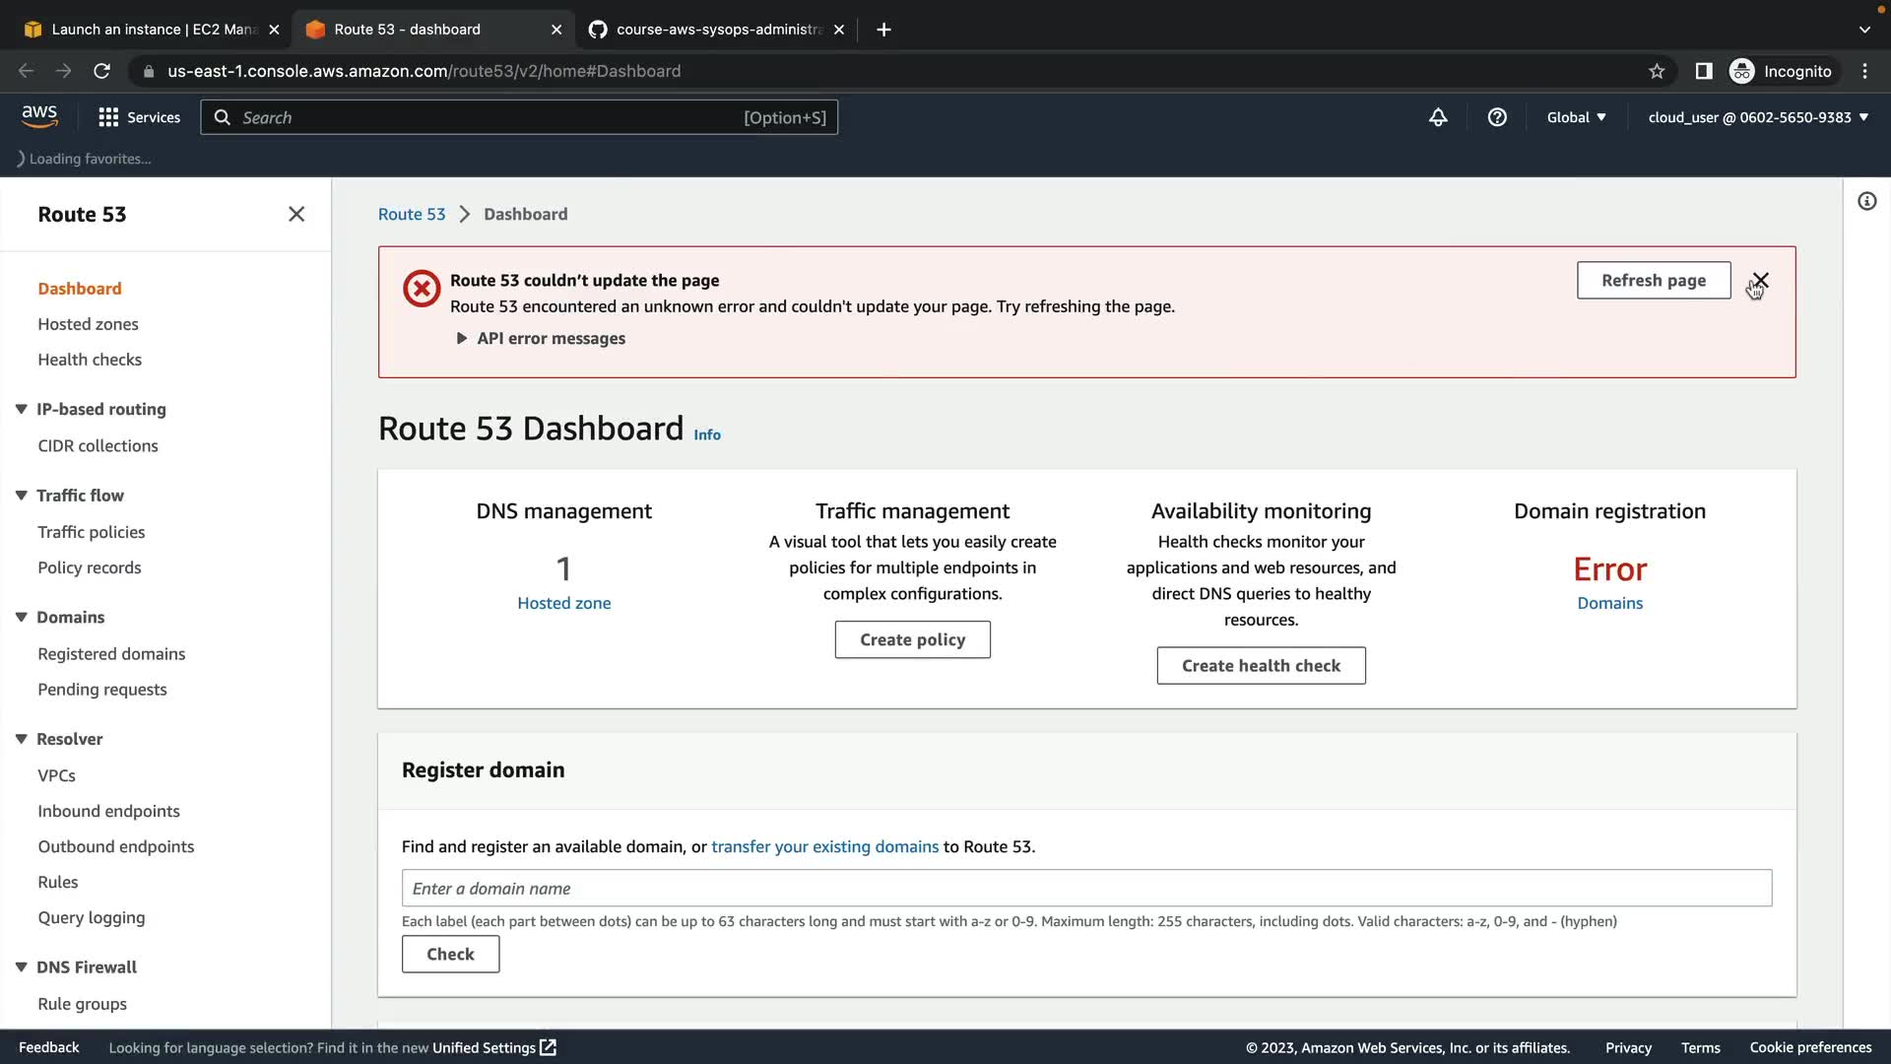Open Hosted zones in sidebar
Screen dimensions: 1891x1064
(x=88, y=324)
